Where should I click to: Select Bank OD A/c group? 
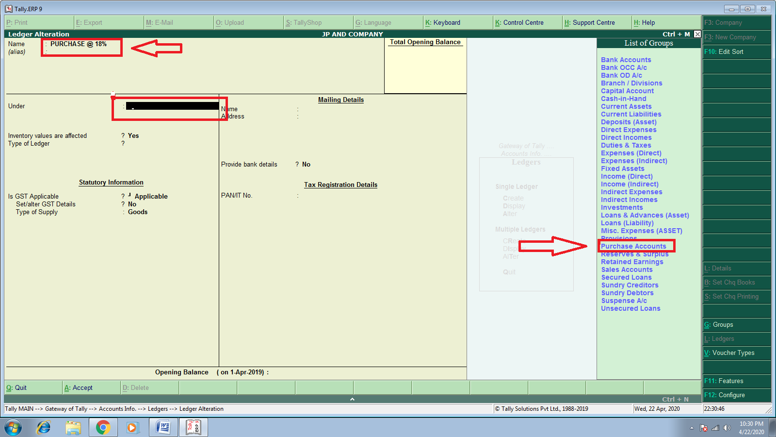coord(621,75)
